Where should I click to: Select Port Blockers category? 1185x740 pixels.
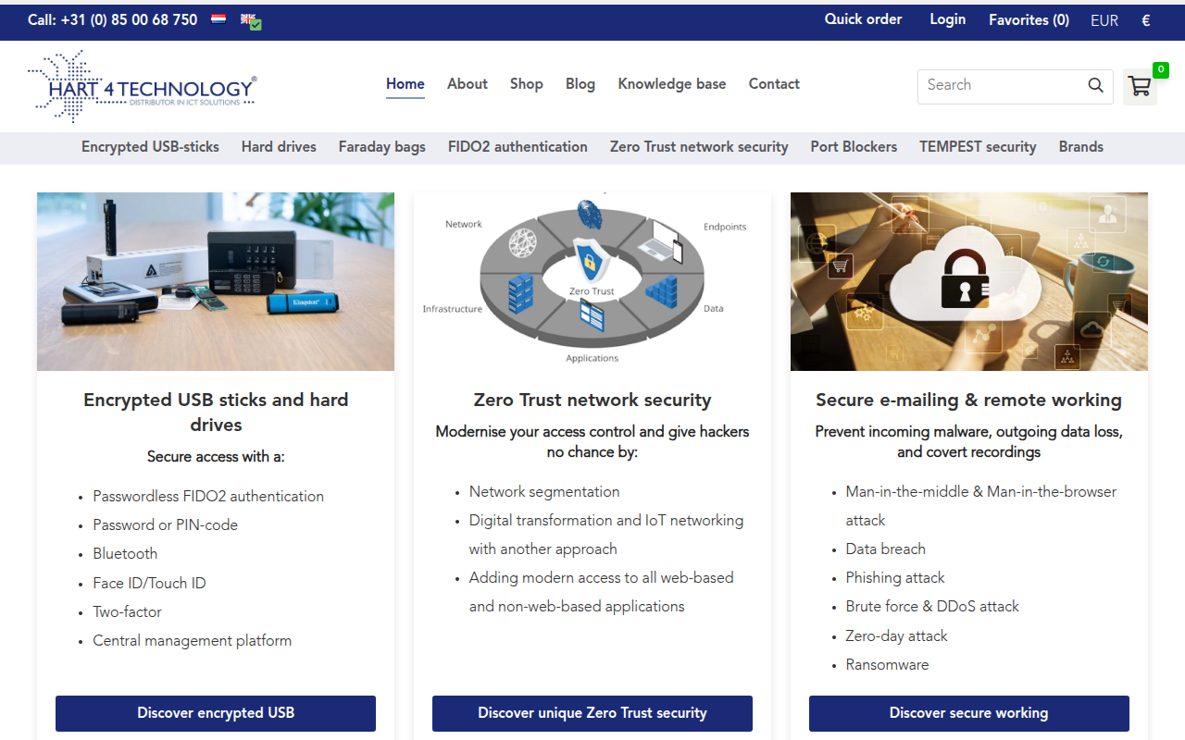[x=854, y=147]
